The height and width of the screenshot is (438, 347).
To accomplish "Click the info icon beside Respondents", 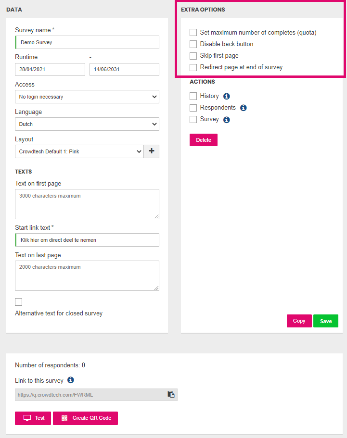I will coord(244,108).
